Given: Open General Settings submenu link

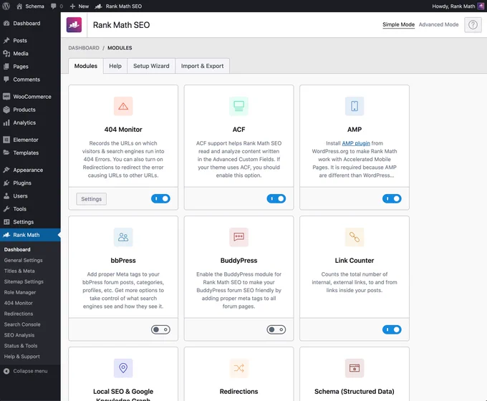Looking at the screenshot, I should point(24,261).
